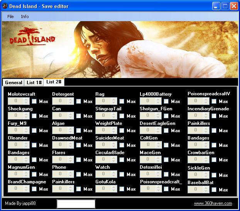
Task: Click the SuiciderMeat spinner arrows
Action: tap(113, 145)
